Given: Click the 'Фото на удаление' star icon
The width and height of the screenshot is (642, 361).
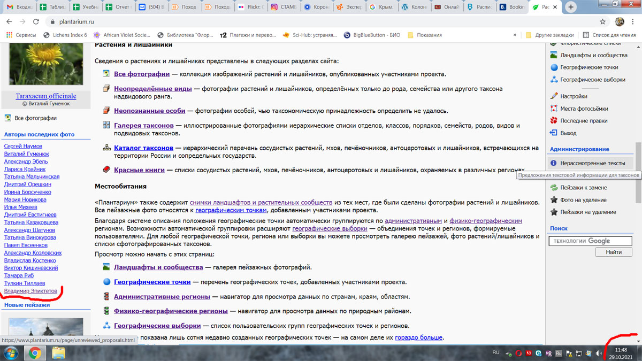Looking at the screenshot, I should click(554, 200).
